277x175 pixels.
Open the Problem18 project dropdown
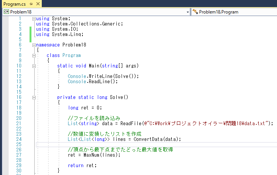click(187, 12)
